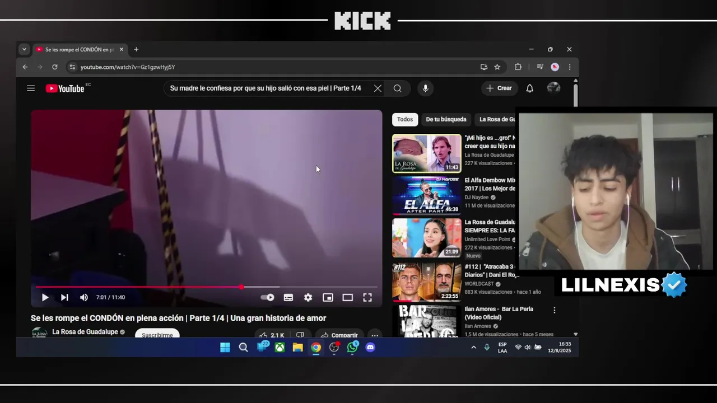Click the video title Se les rompe
The image size is (717, 403).
[x=178, y=318]
